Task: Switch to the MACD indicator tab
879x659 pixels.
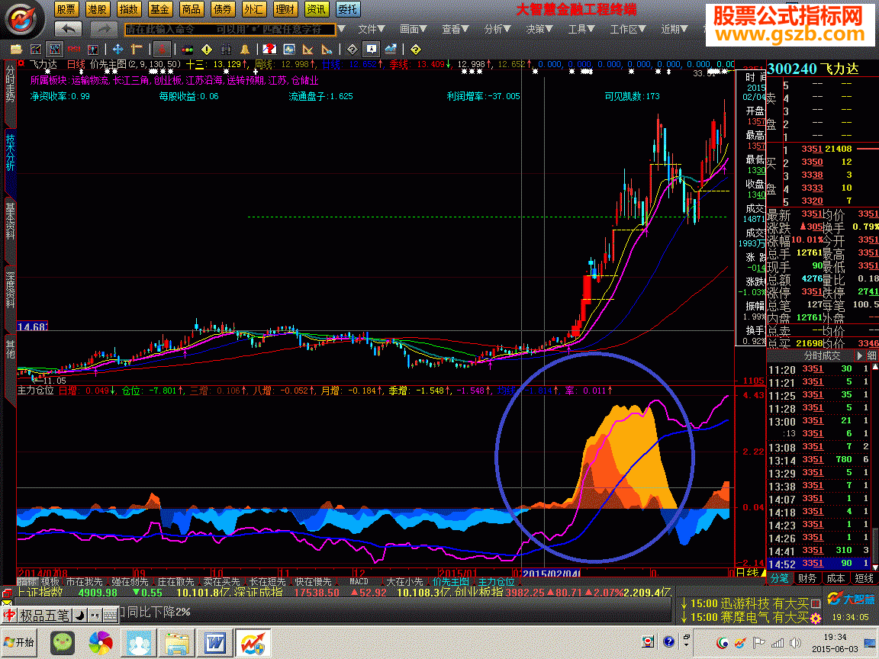Action: click(x=359, y=581)
